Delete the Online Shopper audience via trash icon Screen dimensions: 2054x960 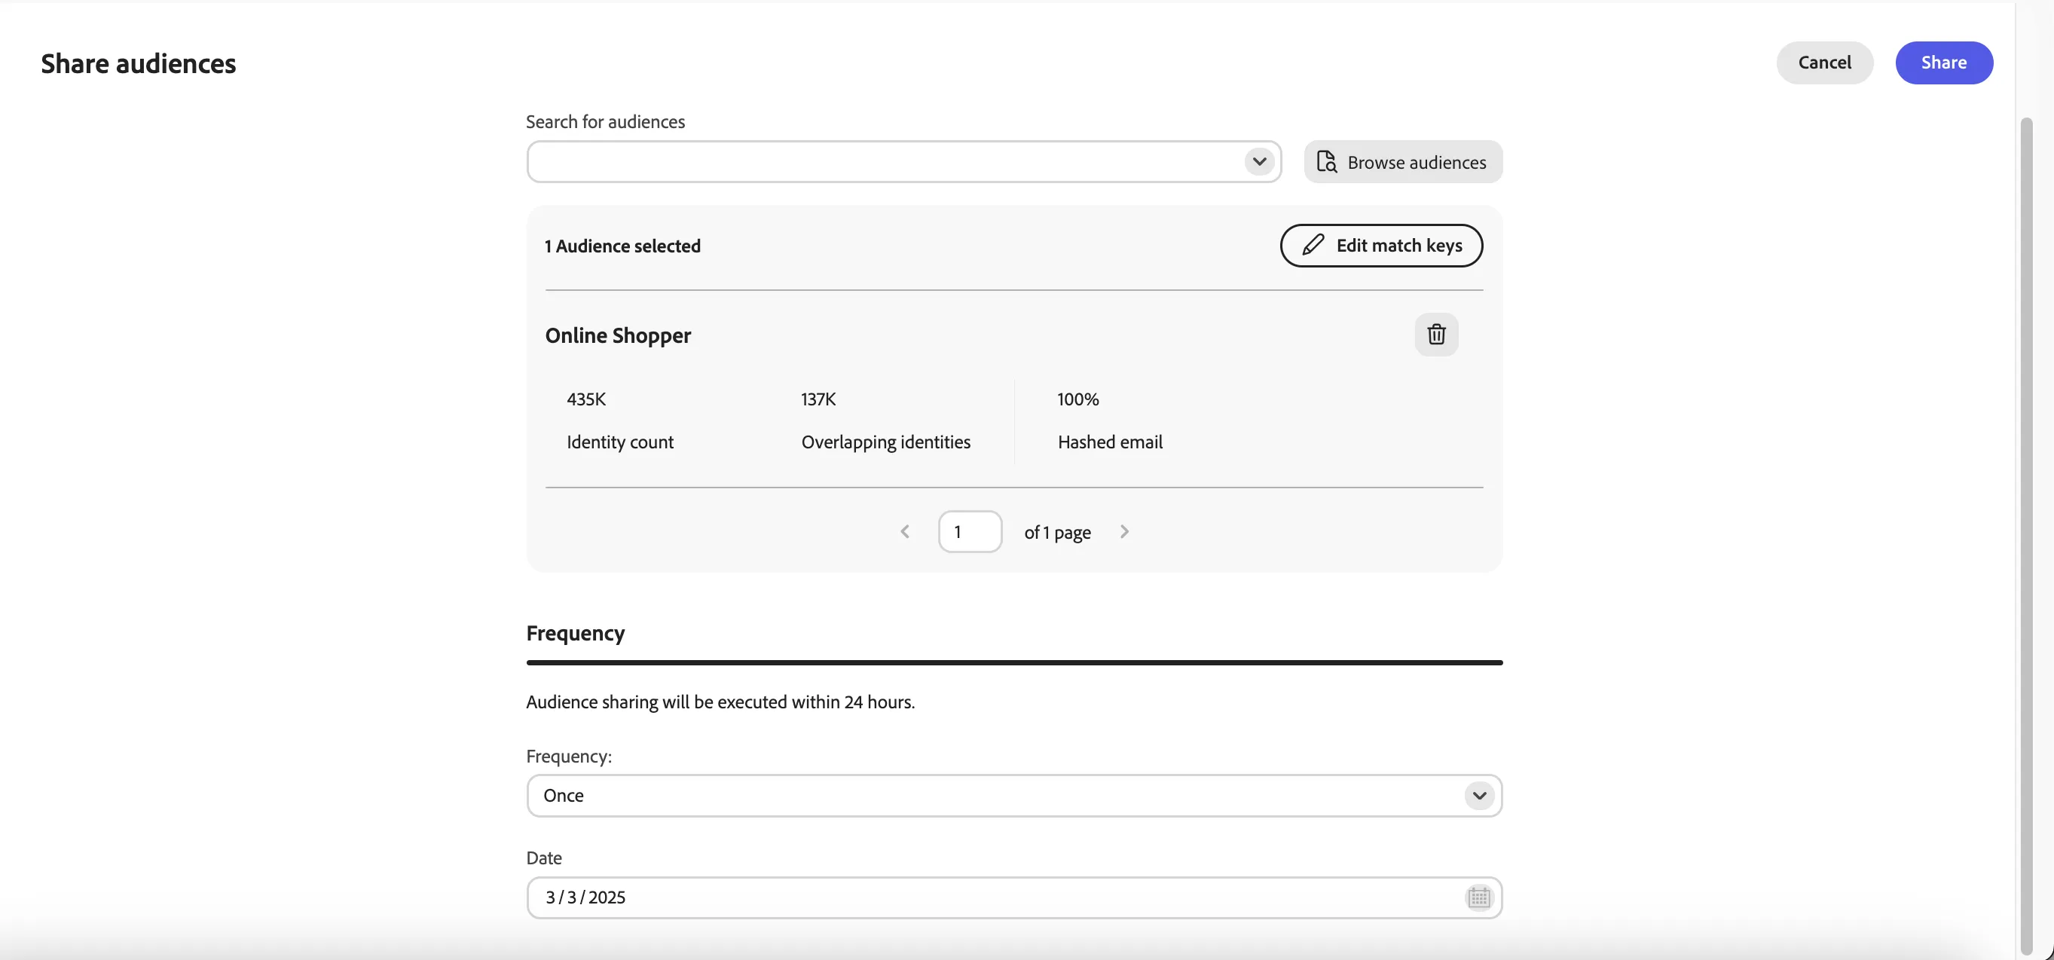point(1436,334)
